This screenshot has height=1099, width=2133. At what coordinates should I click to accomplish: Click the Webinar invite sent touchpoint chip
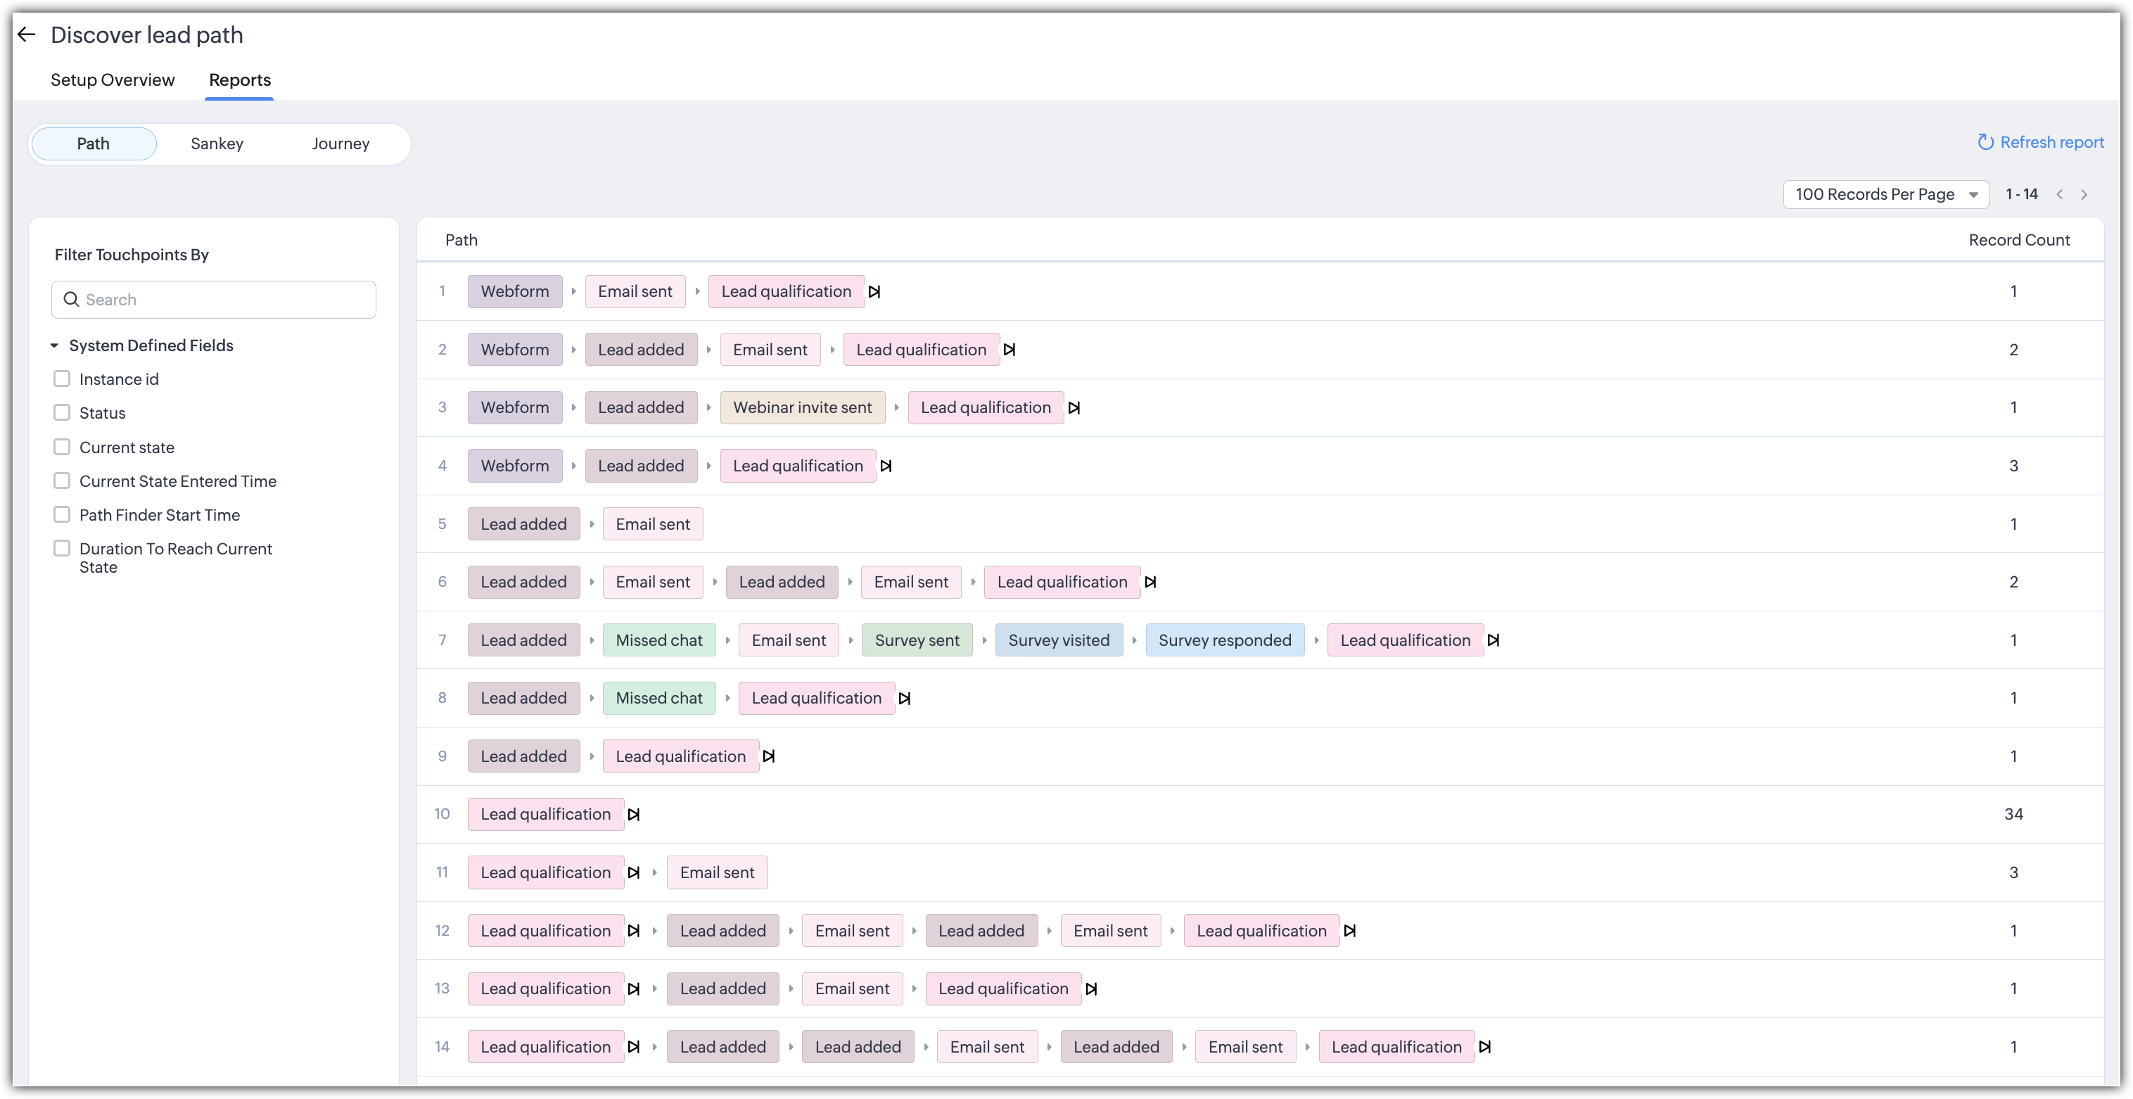click(x=803, y=407)
